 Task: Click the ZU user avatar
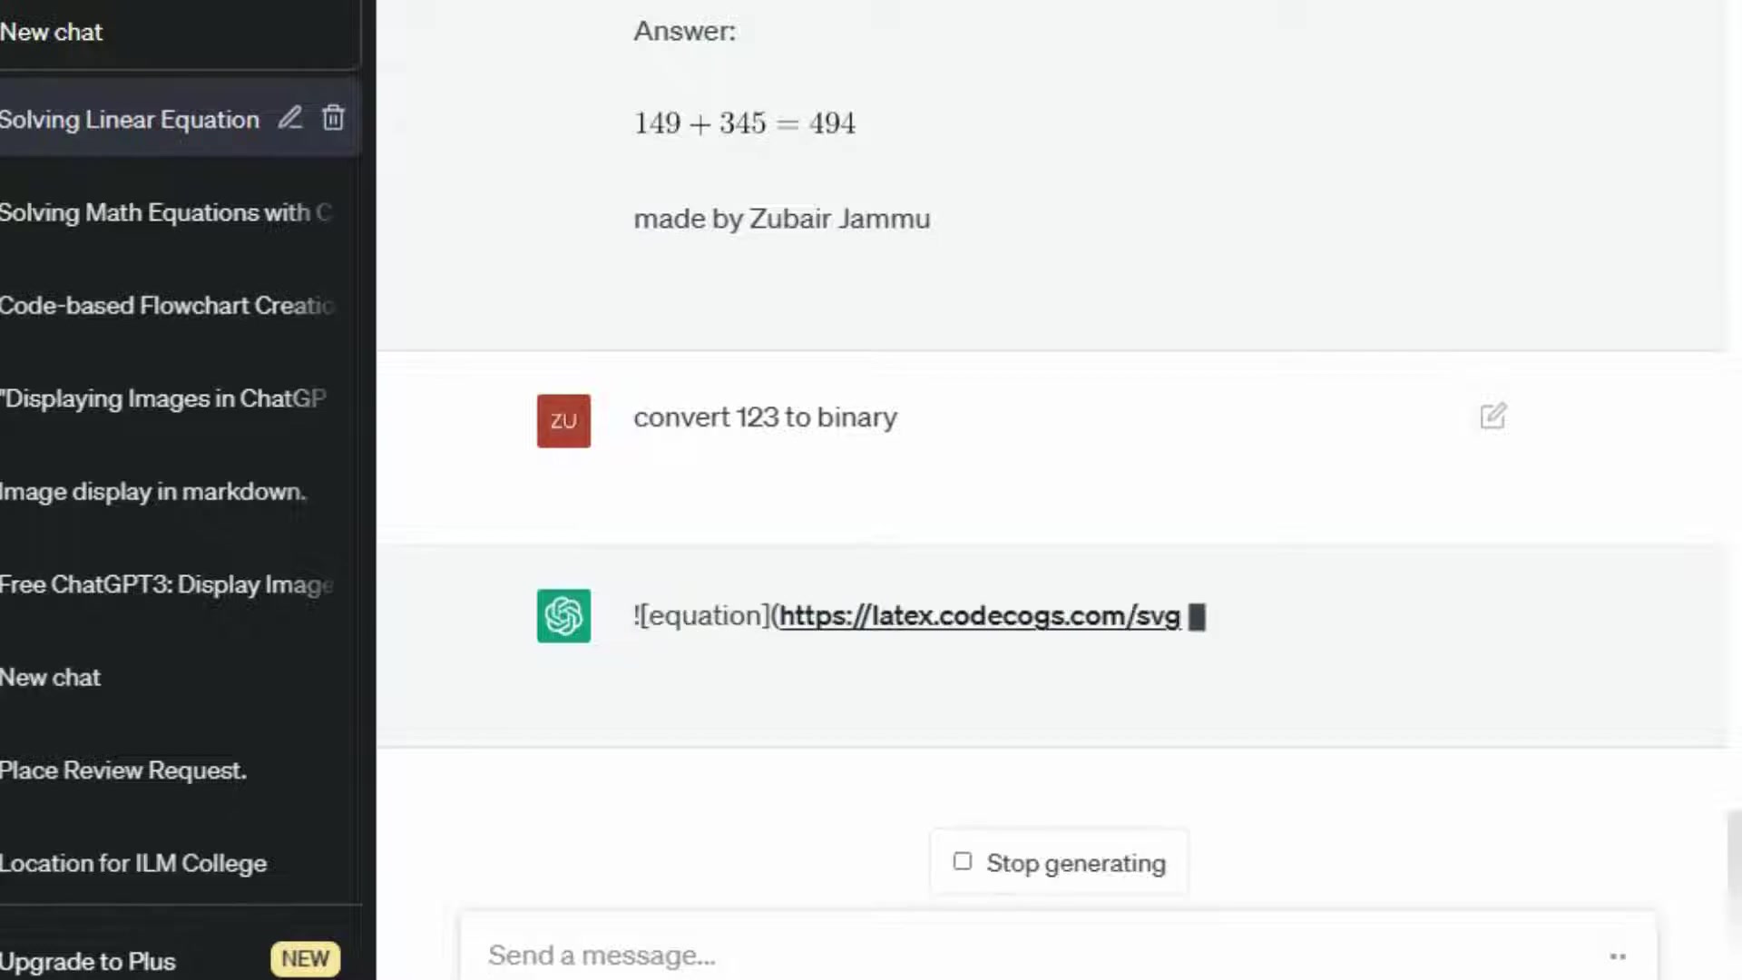click(x=563, y=420)
